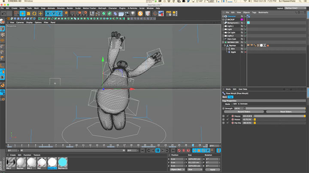Open the Object (Rel) coordinate dropdown
This screenshot has width=309, height=173.
tap(177, 170)
